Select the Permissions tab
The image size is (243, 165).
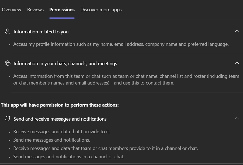coord(62,10)
